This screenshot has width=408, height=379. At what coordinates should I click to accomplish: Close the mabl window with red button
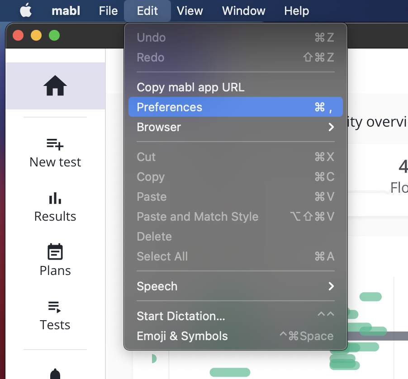pyautogui.click(x=18, y=35)
